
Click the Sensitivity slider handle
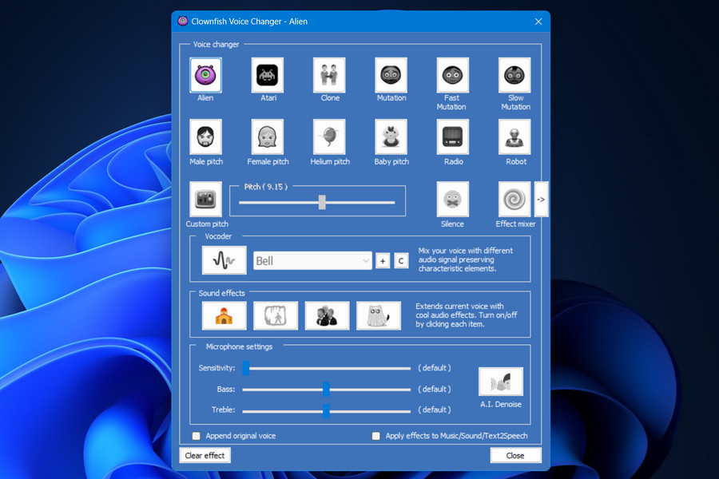tap(246, 368)
